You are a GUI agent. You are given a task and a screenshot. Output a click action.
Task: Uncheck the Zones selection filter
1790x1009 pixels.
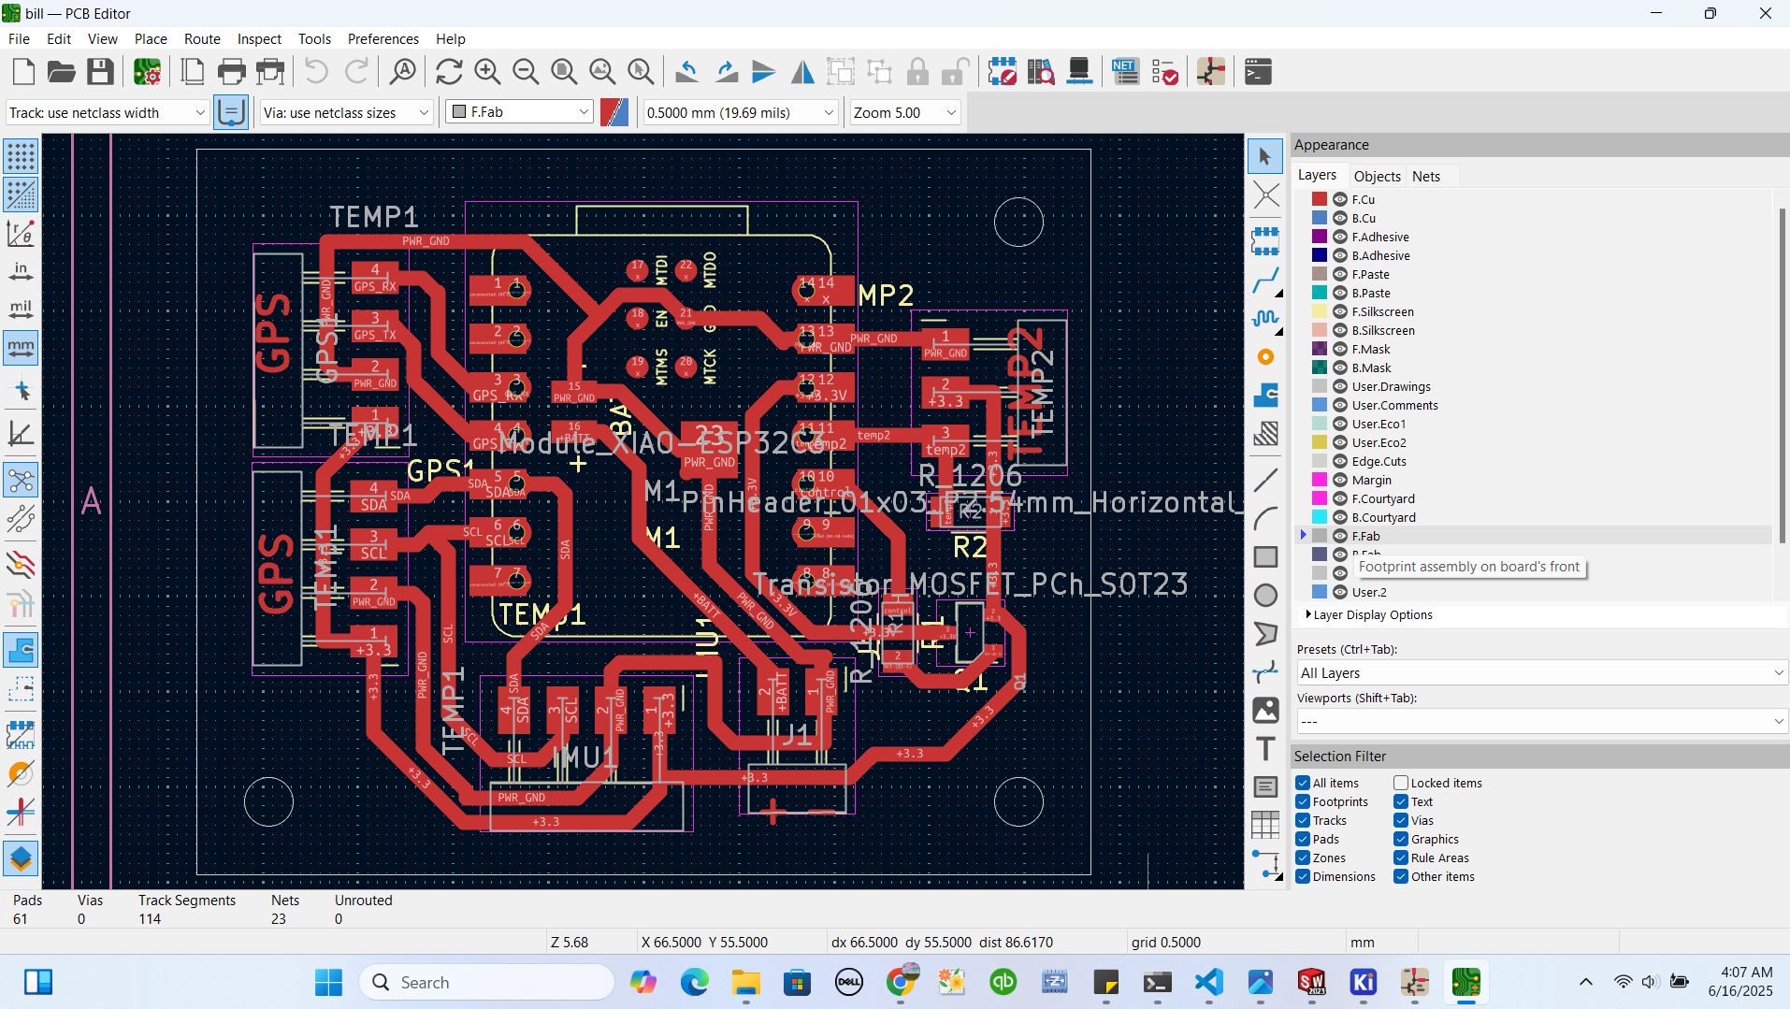(x=1303, y=858)
